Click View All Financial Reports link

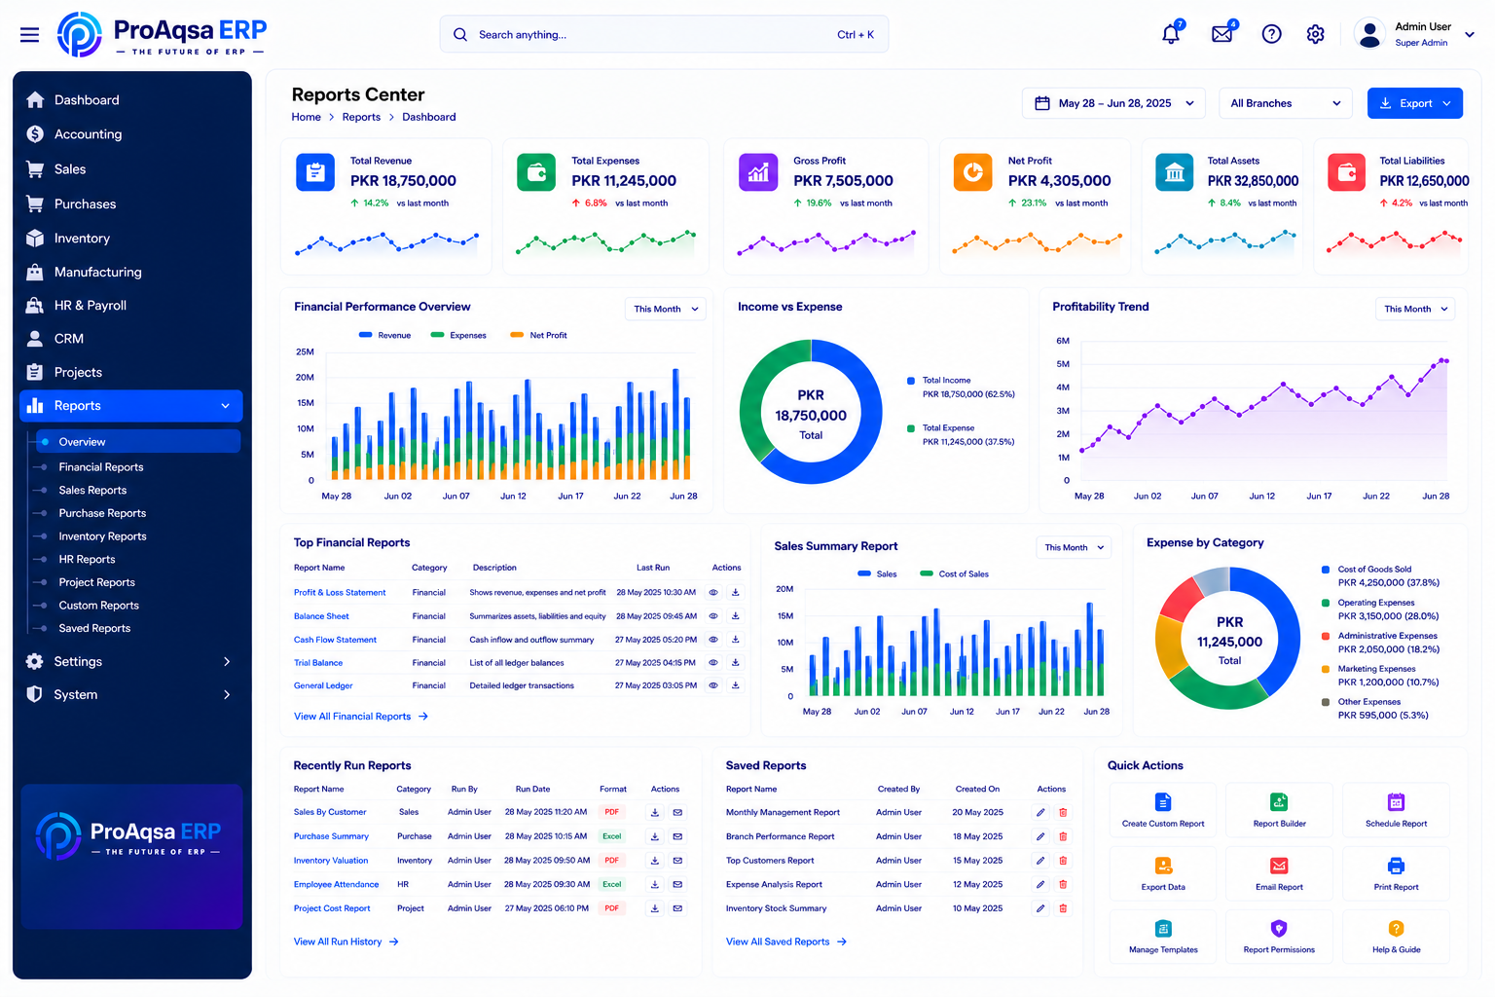coord(361,717)
